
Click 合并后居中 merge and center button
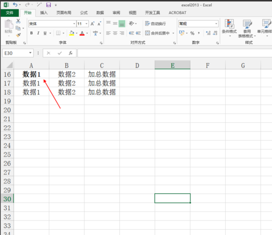157,33
